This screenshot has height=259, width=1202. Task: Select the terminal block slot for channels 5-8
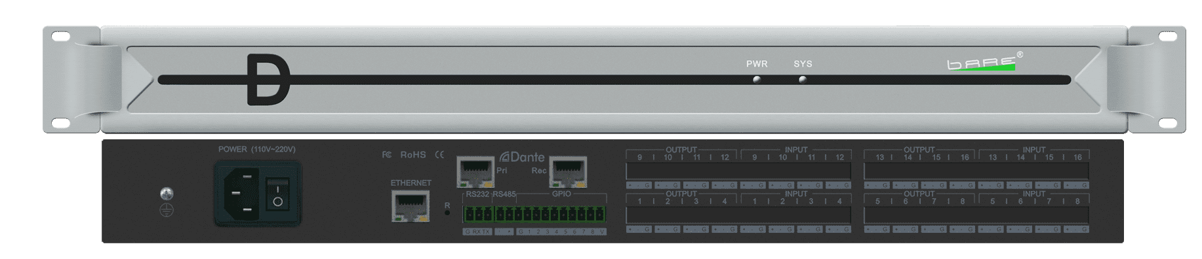[x=976, y=215]
